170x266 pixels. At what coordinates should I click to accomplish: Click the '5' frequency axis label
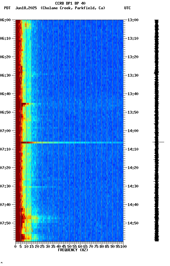(21, 247)
